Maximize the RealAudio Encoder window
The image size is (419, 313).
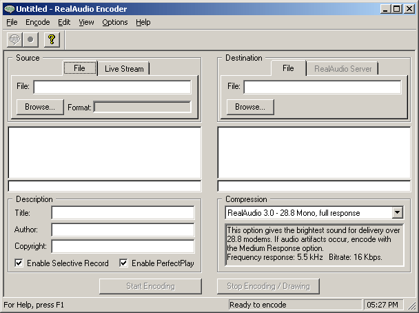[x=396, y=9]
